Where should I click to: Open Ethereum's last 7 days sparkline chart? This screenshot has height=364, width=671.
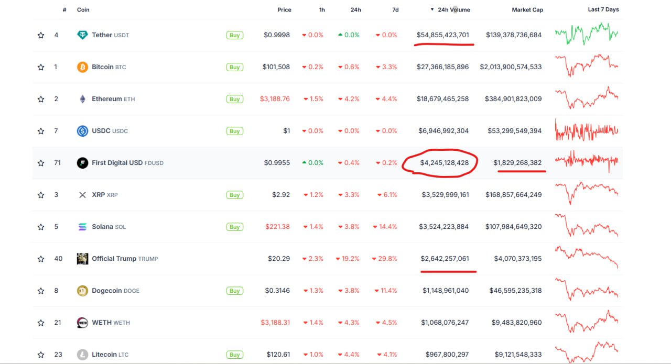[x=587, y=98]
